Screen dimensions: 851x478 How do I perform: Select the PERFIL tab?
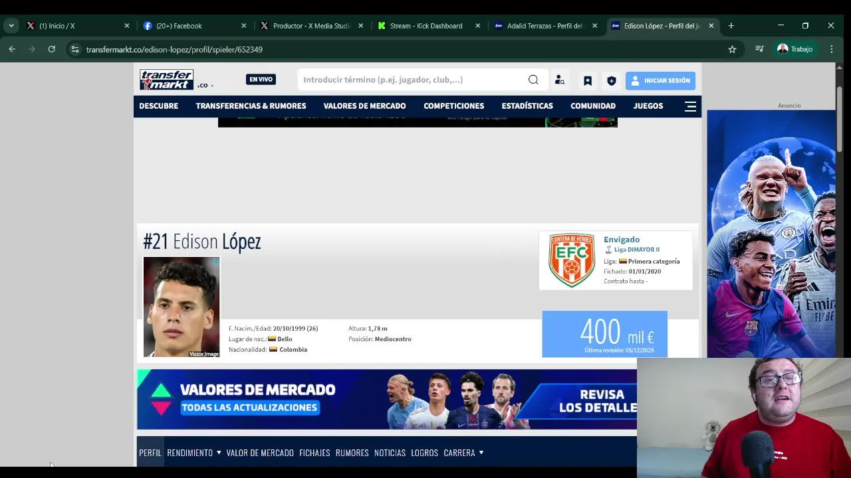pos(150,453)
